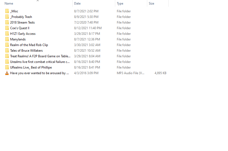This screenshot has height=151, width=228.
Task: Toggle sort arrow above the Name column
Action: tap(38, 1)
